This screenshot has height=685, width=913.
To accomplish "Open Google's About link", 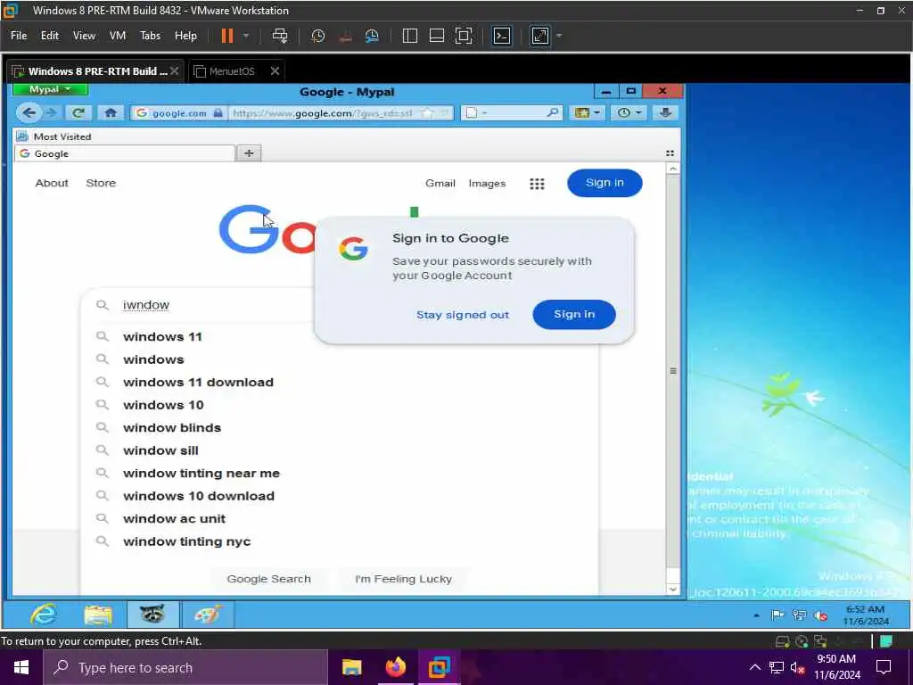I will (x=52, y=183).
